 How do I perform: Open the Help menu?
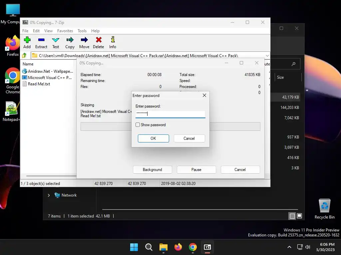[x=95, y=31]
